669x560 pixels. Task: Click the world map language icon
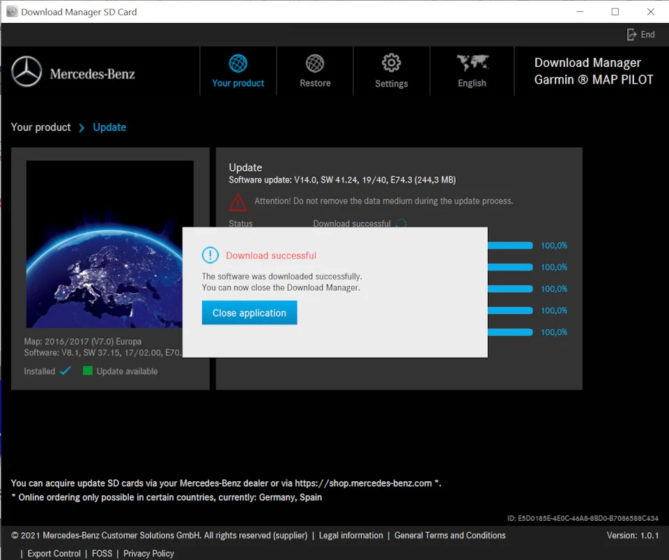472,63
